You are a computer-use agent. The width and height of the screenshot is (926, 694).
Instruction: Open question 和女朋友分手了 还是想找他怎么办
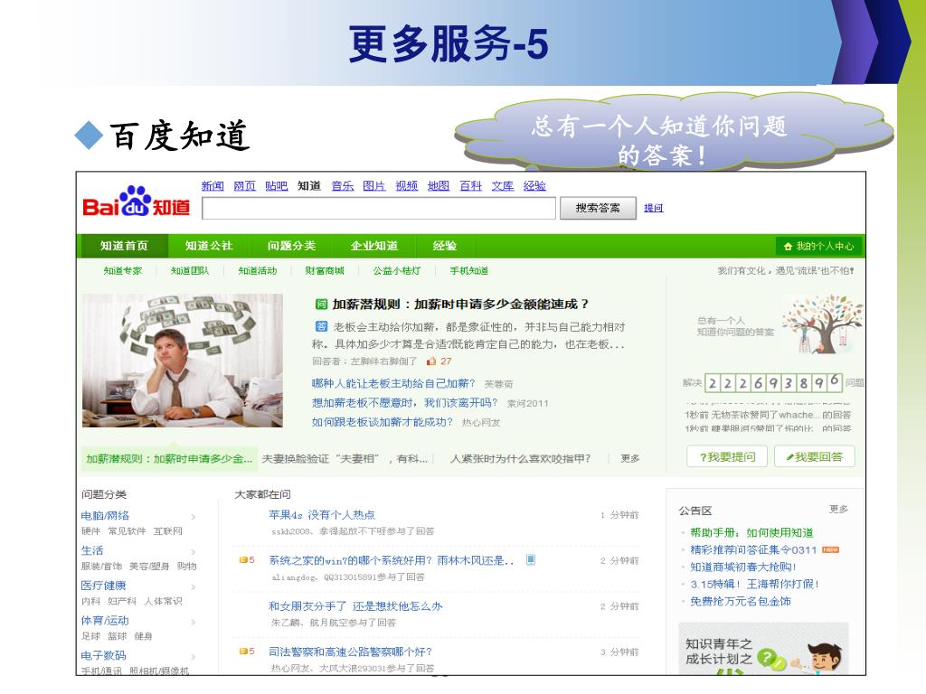click(355, 606)
